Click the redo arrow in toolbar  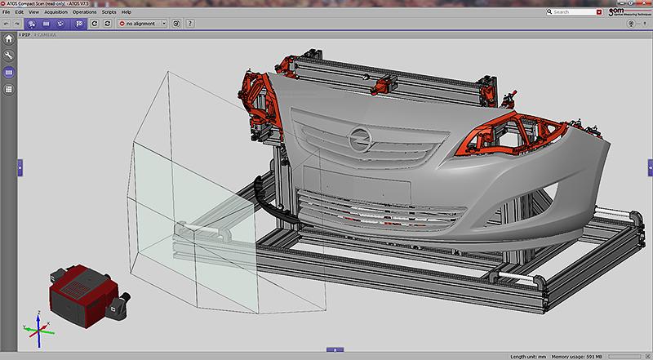(x=18, y=24)
